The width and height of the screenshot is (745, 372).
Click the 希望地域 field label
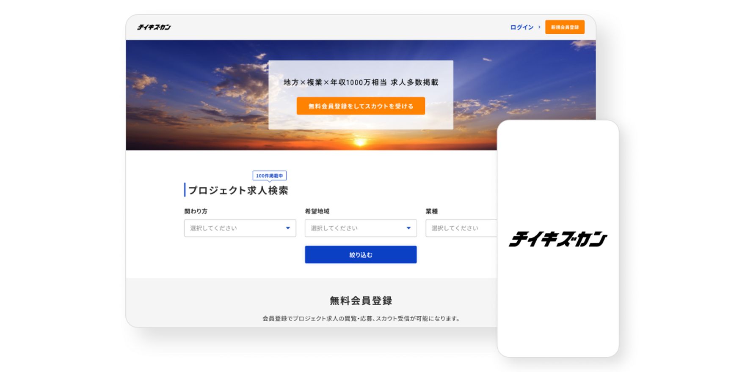coord(317,211)
